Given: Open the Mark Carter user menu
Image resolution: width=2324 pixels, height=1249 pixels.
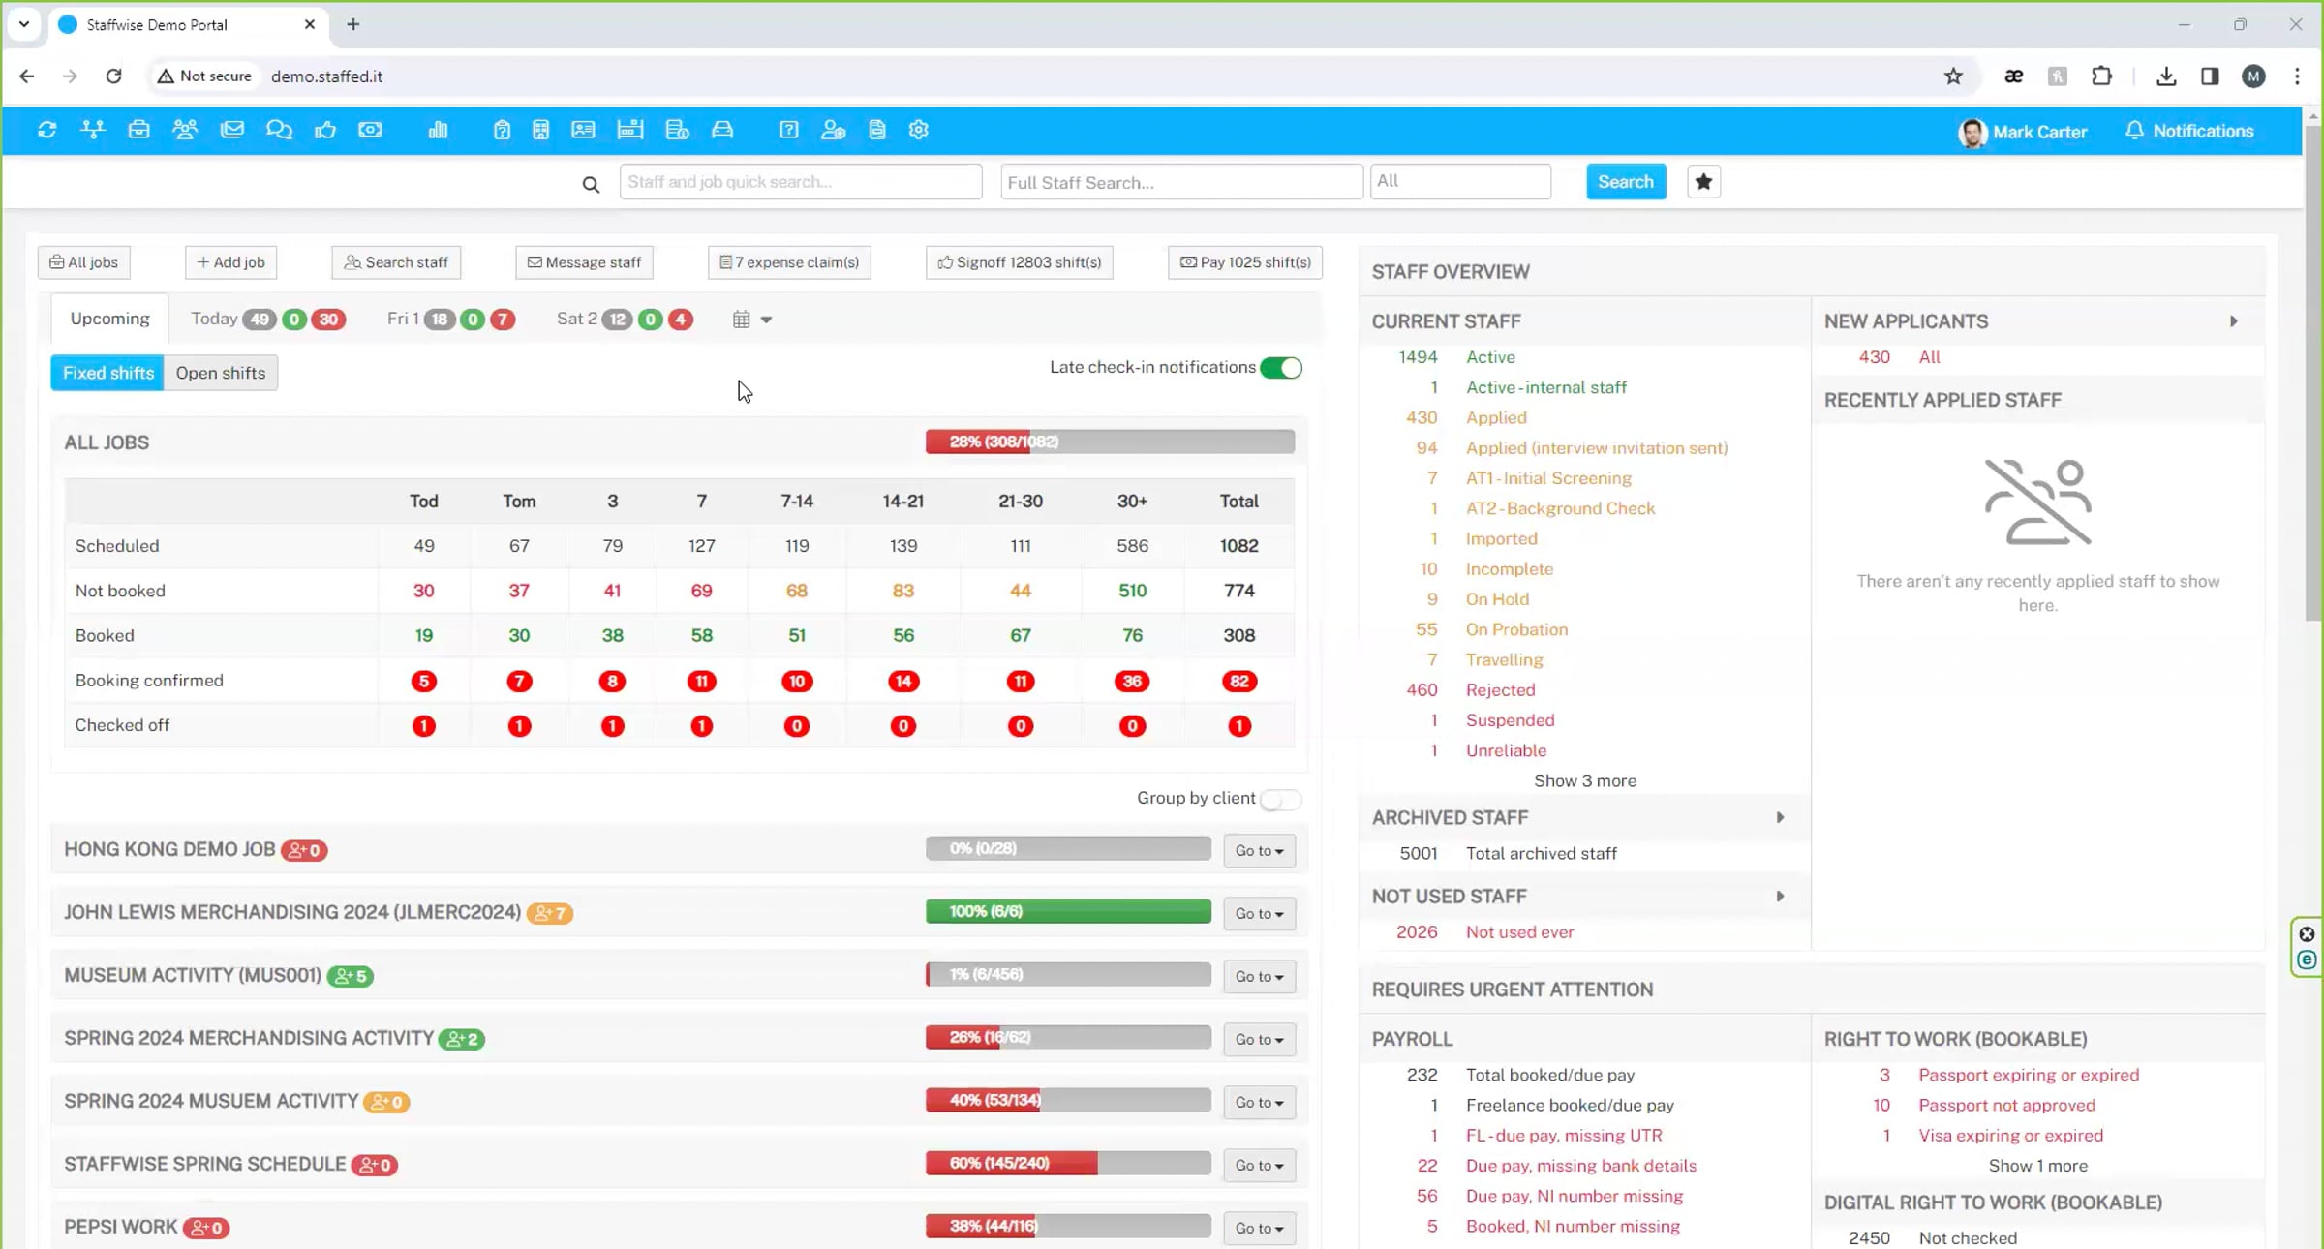Looking at the screenshot, I should 2022,132.
